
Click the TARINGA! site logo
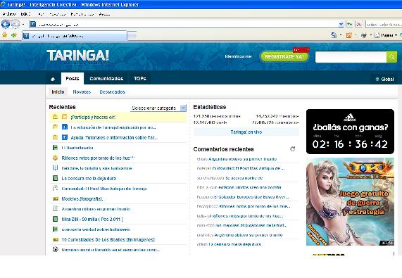pyautogui.click(x=77, y=56)
